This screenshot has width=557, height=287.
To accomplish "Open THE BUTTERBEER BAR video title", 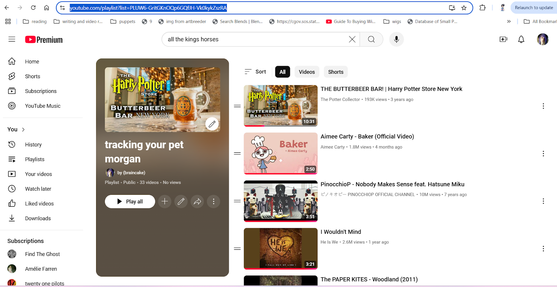I will click(x=391, y=89).
